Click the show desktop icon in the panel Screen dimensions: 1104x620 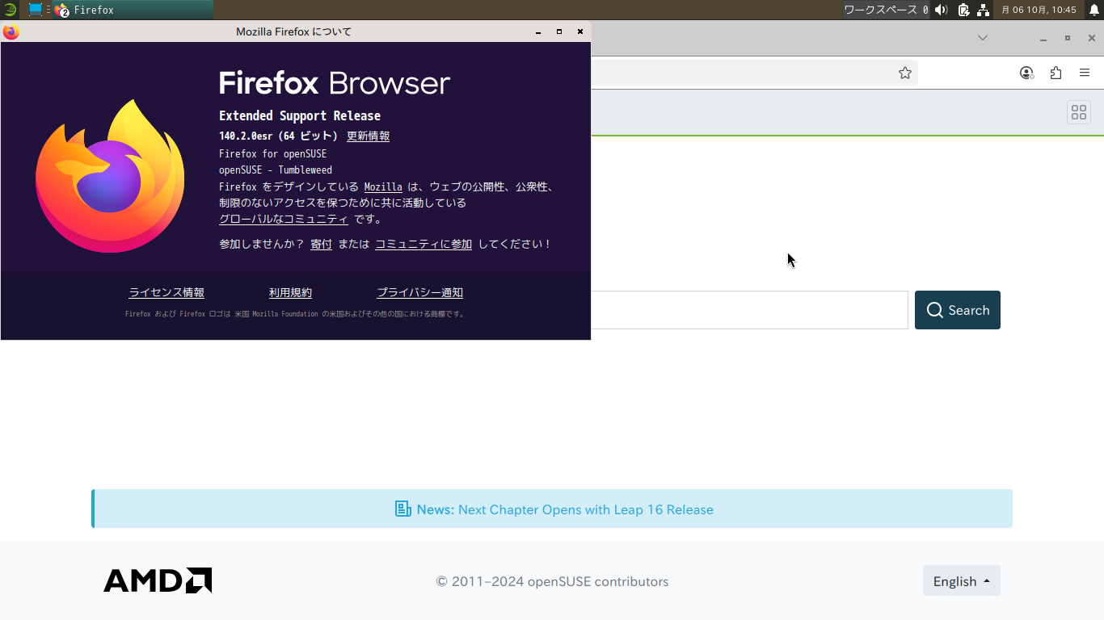36,10
